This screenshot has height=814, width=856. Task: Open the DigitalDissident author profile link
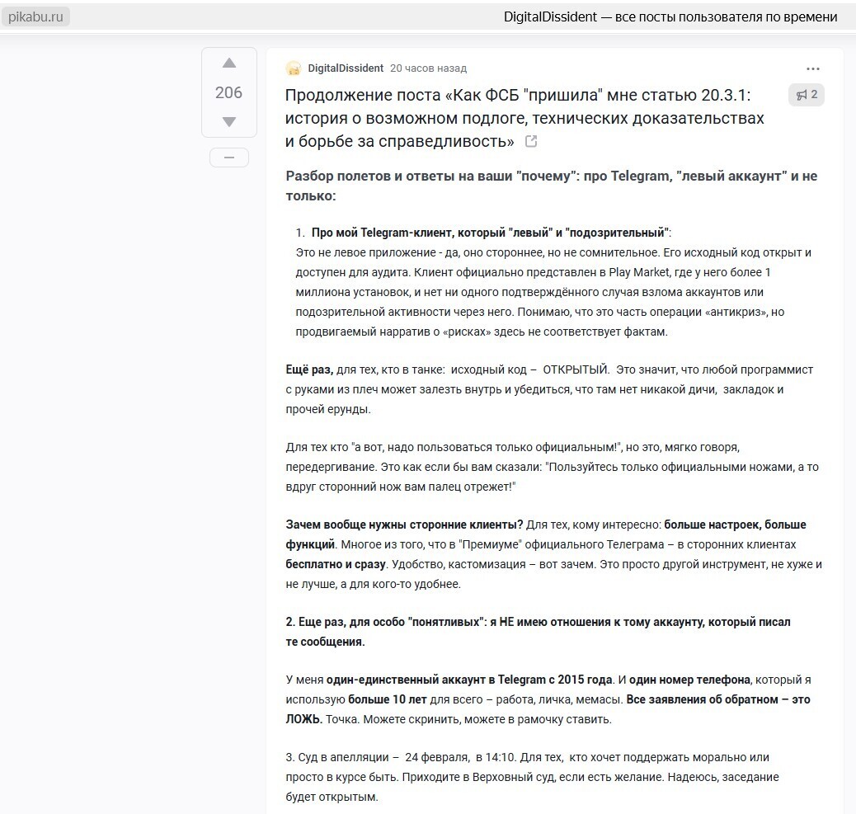pos(346,68)
